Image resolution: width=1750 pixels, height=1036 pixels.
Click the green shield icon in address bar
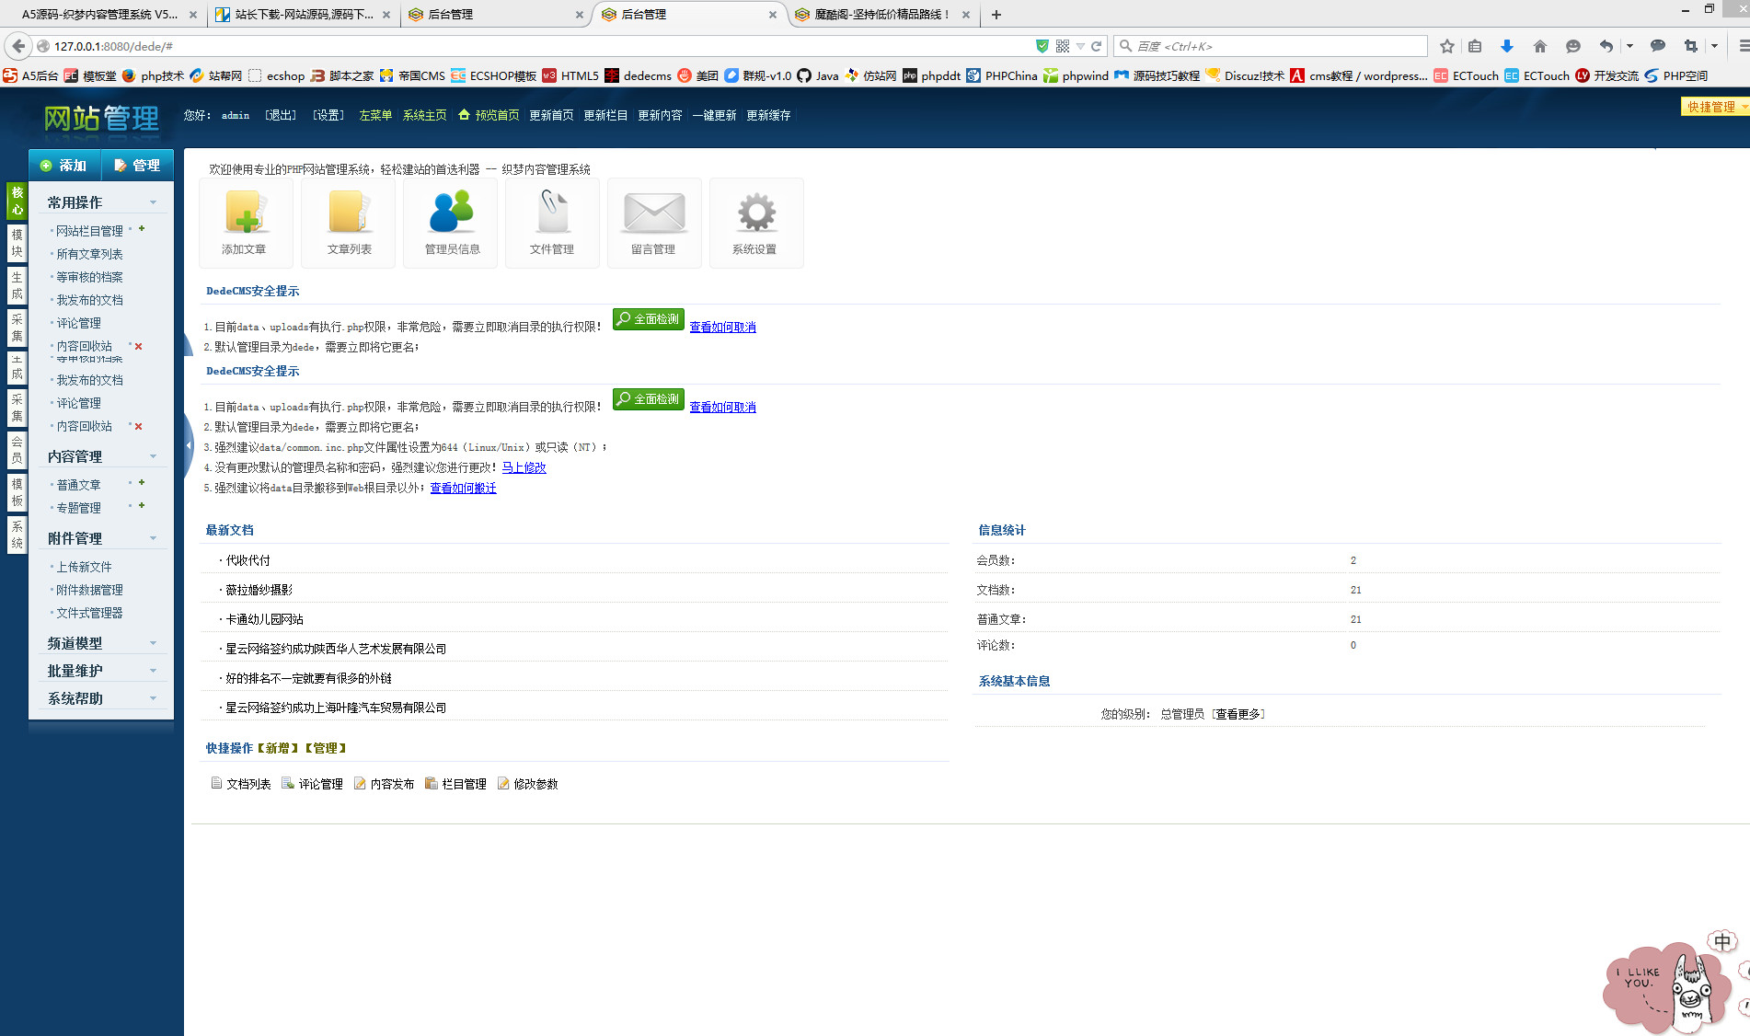[x=1042, y=46]
